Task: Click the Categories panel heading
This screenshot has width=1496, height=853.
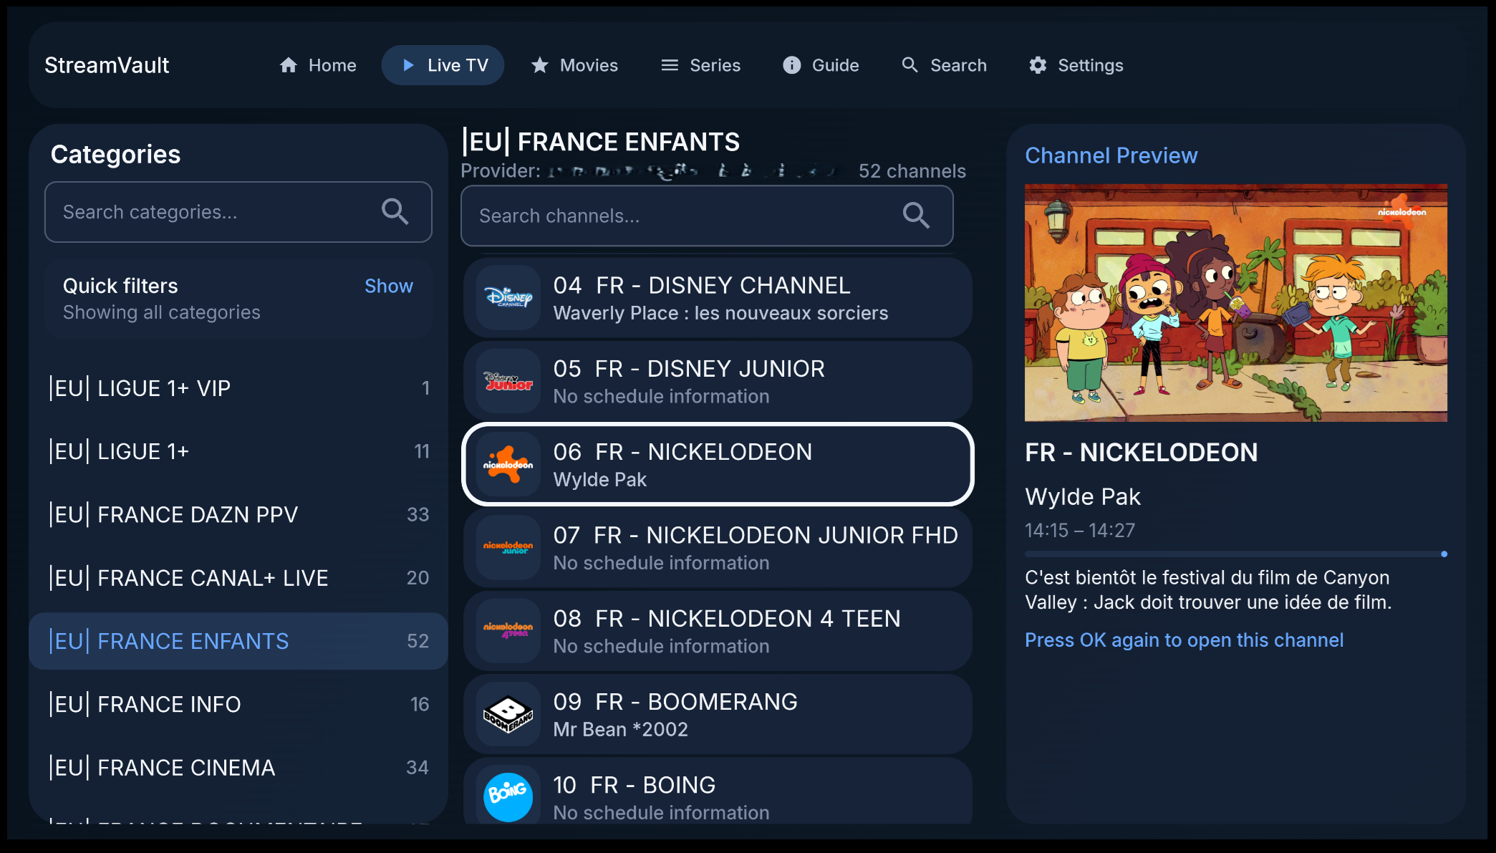Action: point(115,155)
